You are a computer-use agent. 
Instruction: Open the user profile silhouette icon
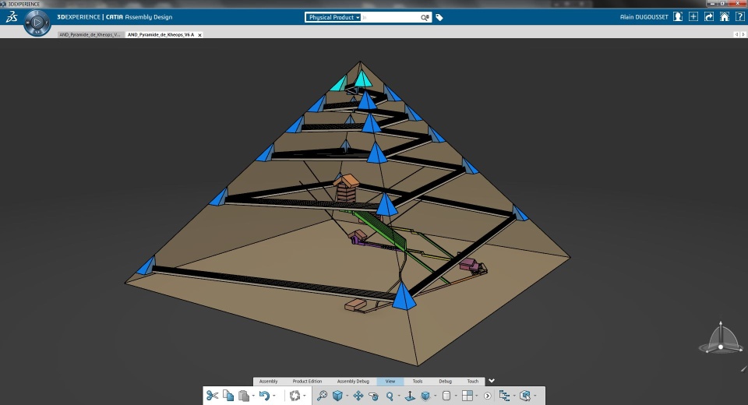coord(677,16)
